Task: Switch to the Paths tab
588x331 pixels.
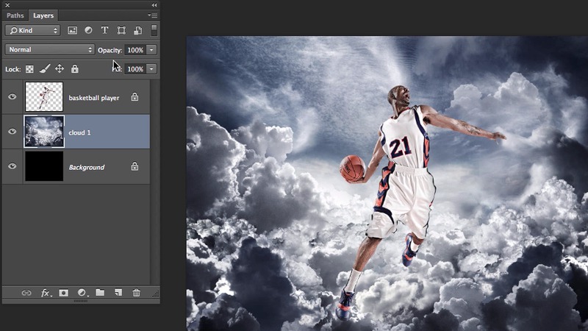Action: pyautogui.click(x=15, y=15)
